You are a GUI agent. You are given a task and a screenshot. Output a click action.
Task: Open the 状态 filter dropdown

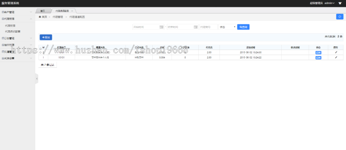227,27
